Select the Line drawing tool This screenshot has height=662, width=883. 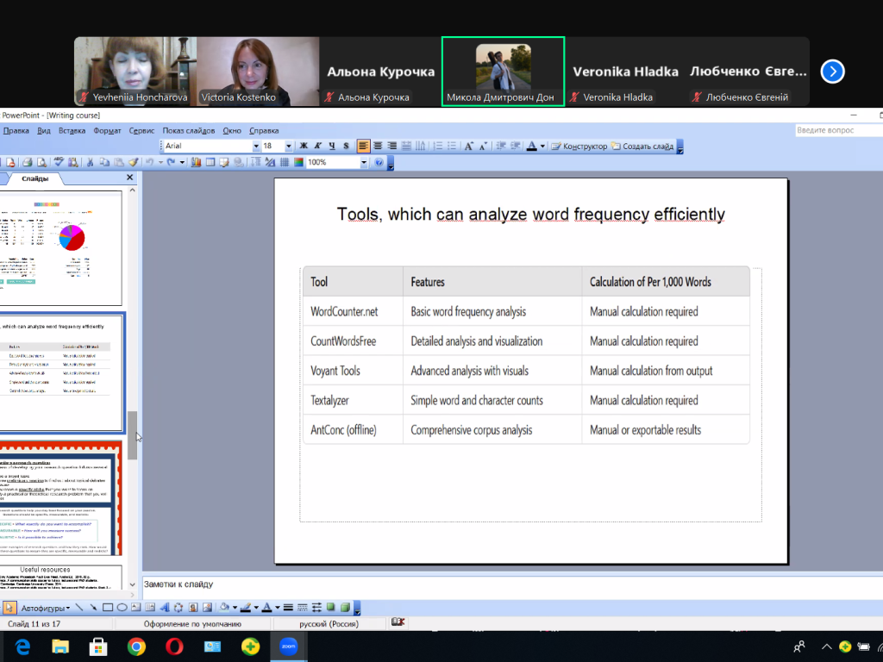(79, 608)
